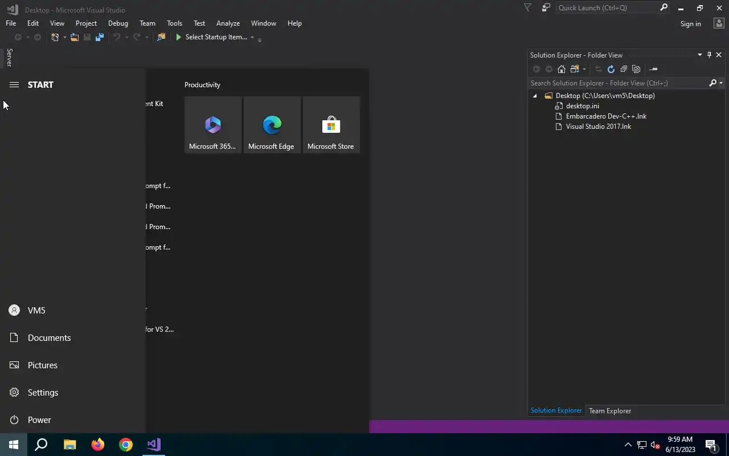Click the notifications filter funnel icon
The height and width of the screenshot is (456, 729).
point(527,8)
